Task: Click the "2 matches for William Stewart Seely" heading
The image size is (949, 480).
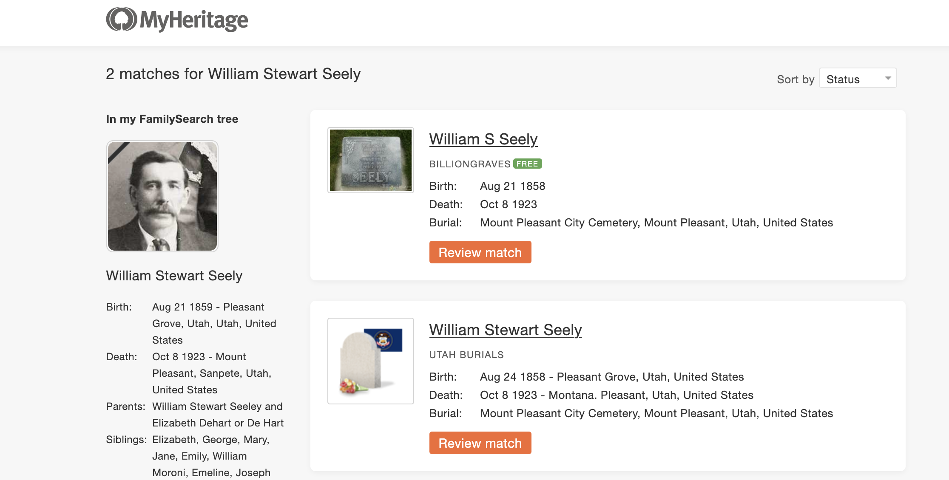Action: tap(233, 74)
